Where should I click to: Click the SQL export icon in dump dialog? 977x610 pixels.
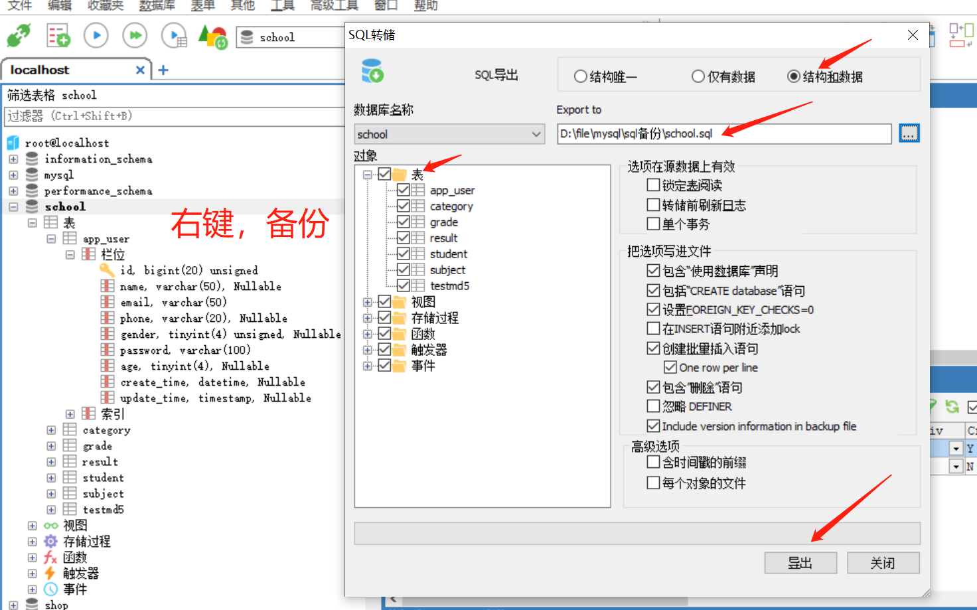click(372, 71)
